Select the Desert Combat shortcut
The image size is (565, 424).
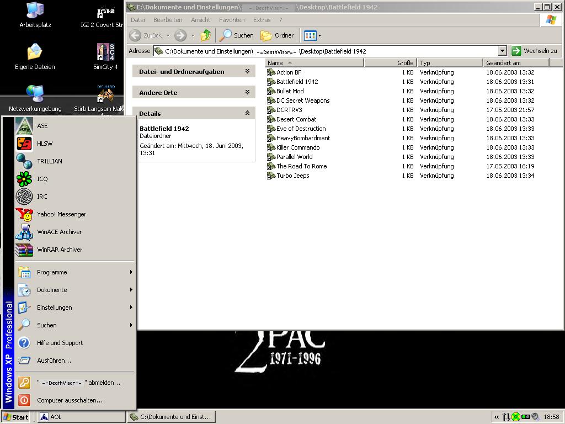292,119
